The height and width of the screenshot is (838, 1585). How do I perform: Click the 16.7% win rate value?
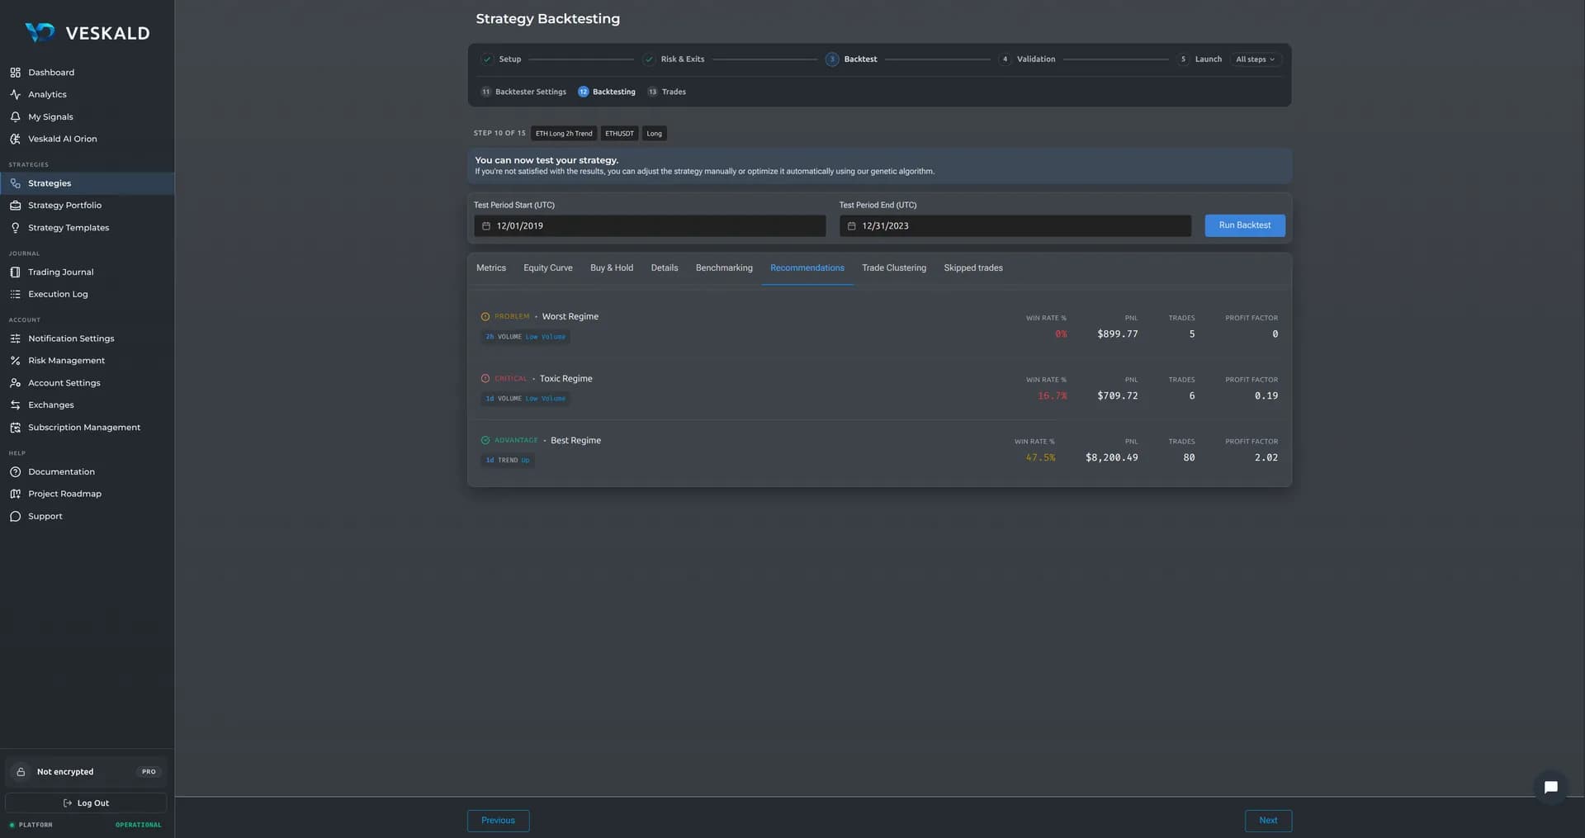point(1052,396)
